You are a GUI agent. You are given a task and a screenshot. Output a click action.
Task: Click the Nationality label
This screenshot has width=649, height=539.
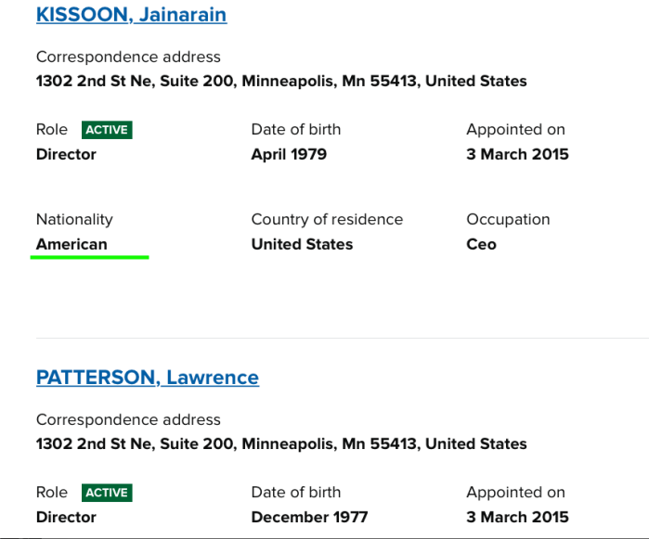pyautogui.click(x=74, y=220)
